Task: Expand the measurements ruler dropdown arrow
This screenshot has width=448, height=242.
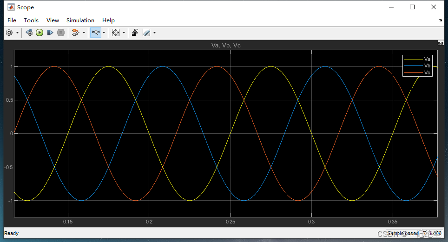Action: pos(154,33)
